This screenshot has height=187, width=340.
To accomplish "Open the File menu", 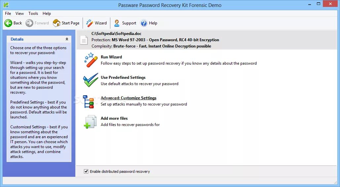I will coord(8,14).
